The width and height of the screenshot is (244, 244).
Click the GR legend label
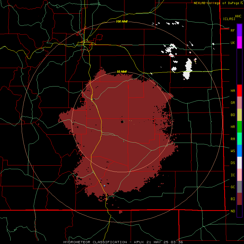233,103
